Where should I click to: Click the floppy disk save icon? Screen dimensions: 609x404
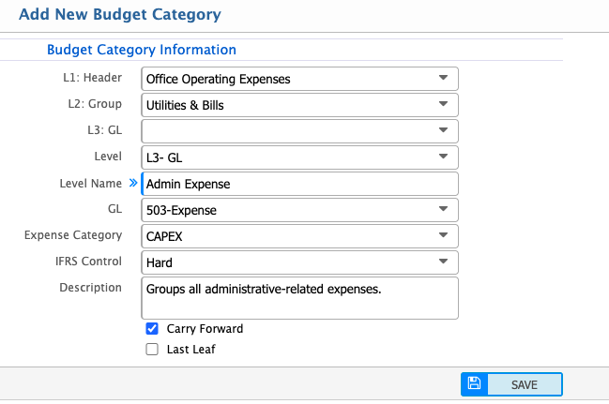(474, 383)
